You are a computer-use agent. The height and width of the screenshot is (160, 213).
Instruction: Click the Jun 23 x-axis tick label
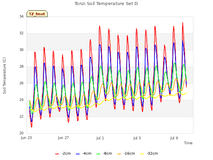[x=26, y=138]
